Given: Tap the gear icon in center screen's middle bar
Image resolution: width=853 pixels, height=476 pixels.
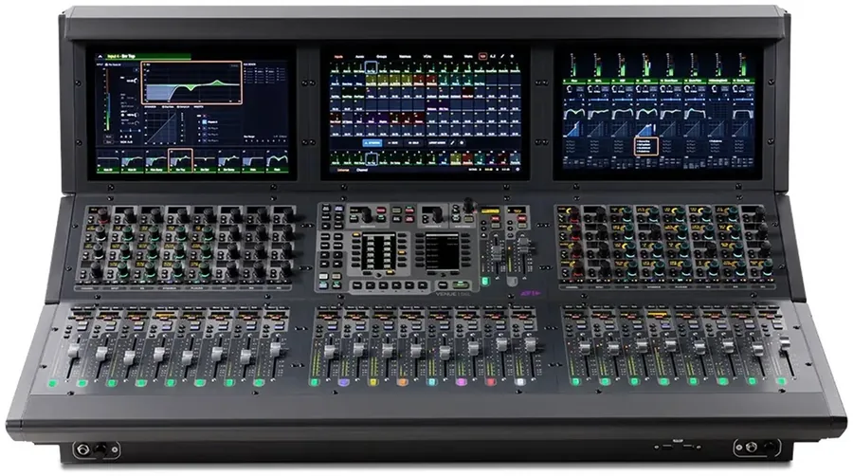Looking at the screenshot, I should click(x=462, y=143).
